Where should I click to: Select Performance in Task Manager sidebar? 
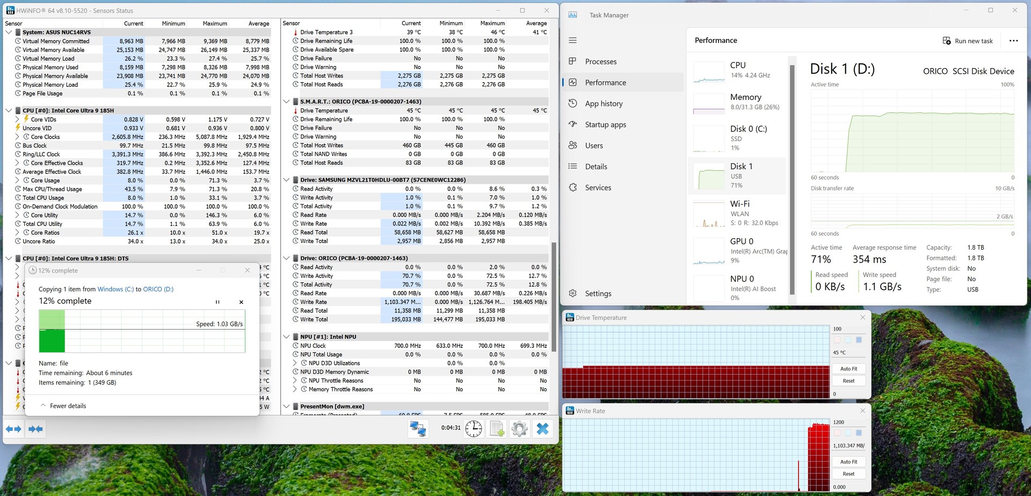(x=623, y=83)
